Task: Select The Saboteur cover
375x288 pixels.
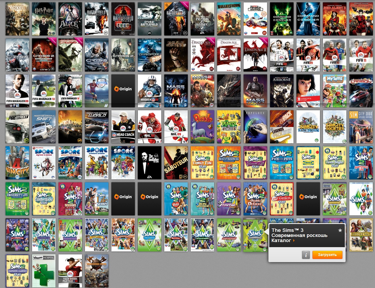Action: click(176, 163)
